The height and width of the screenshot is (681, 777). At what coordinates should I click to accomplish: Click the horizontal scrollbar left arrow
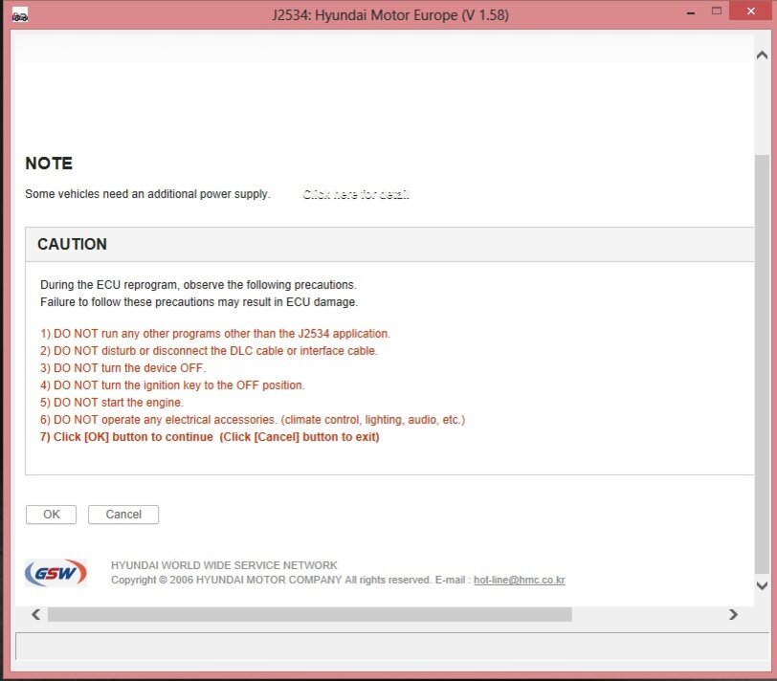coord(35,614)
